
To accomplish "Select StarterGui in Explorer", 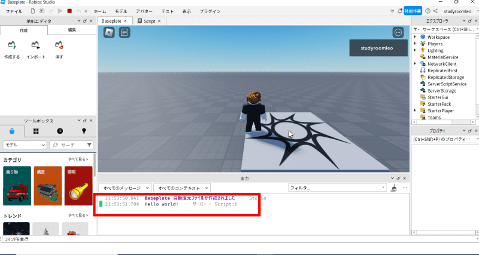I will pos(438,97).
